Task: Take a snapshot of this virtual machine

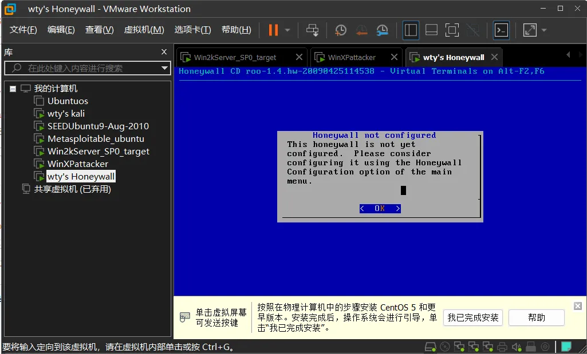Action: (x=341, y=30)
